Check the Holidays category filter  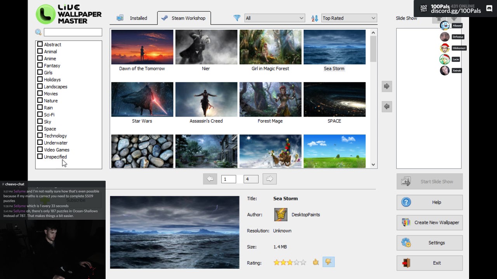(x=40, y=79)
